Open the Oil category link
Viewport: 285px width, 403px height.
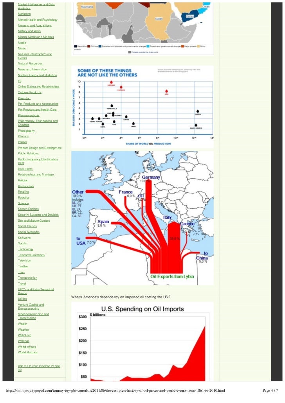pos(20,81)
